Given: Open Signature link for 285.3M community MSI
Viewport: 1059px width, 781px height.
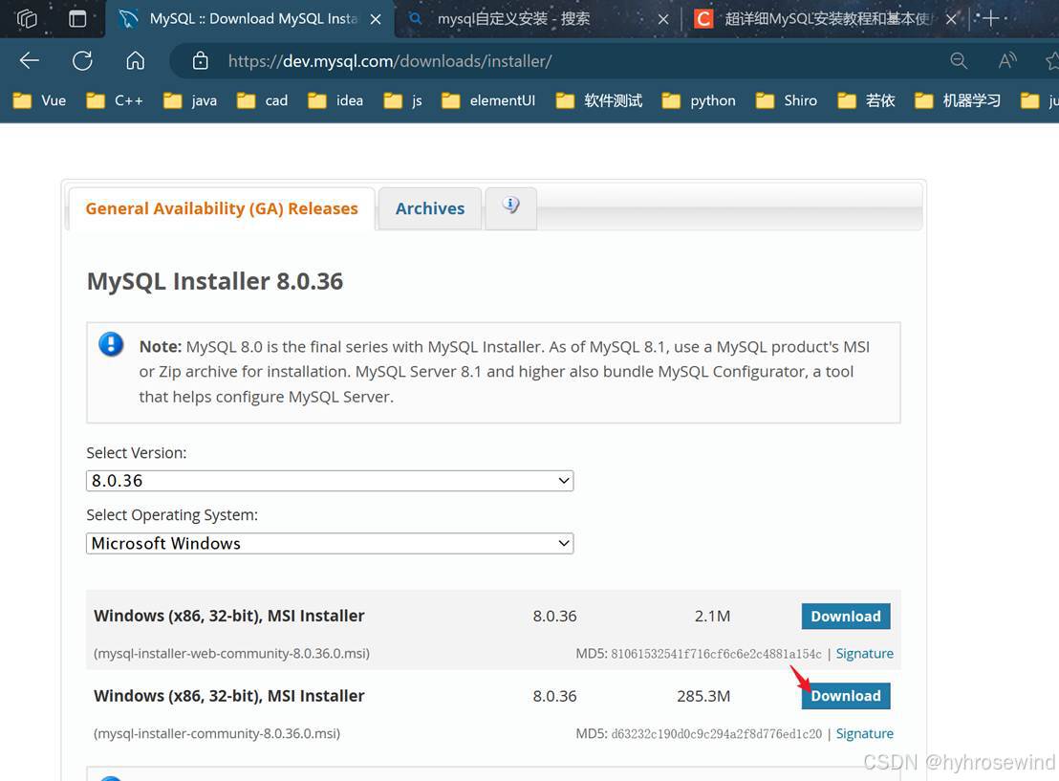Looking at the screenshot, I should pyautogui.click(x=864, y=733).
